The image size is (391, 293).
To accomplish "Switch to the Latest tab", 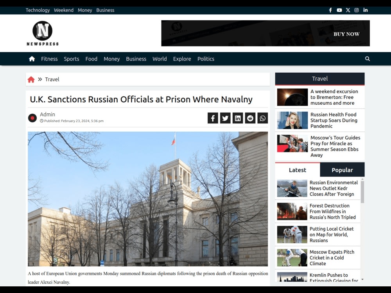I will click(298, 170).
